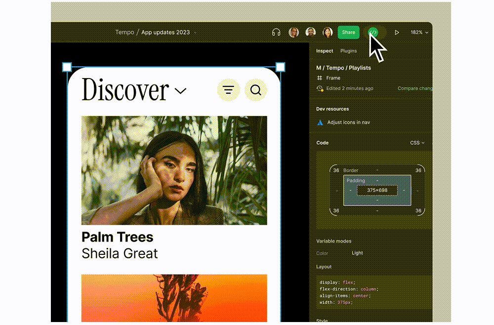This screenshot has height=325, width=494.
Task: Click align-items: center code line
Action: pyautogui.click(x=345, y=296)
